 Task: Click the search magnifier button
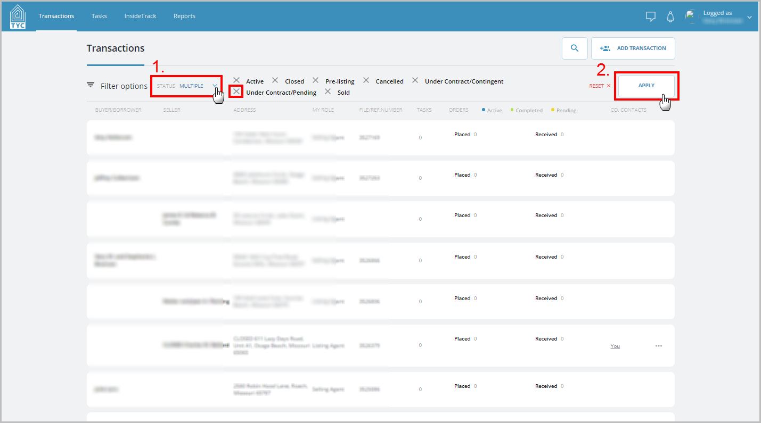pos(575,48)
